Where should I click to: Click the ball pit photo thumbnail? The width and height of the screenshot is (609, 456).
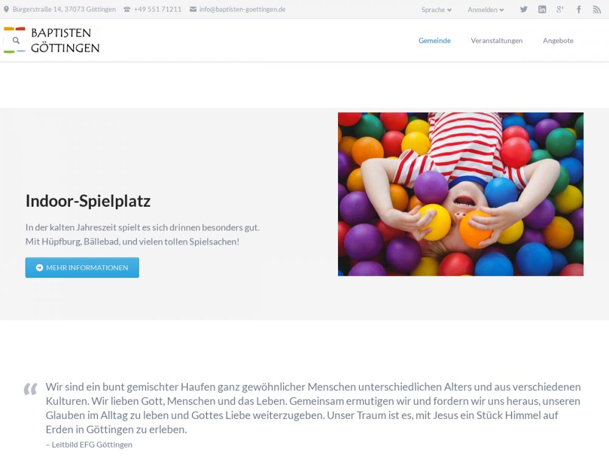click(460, 195)
